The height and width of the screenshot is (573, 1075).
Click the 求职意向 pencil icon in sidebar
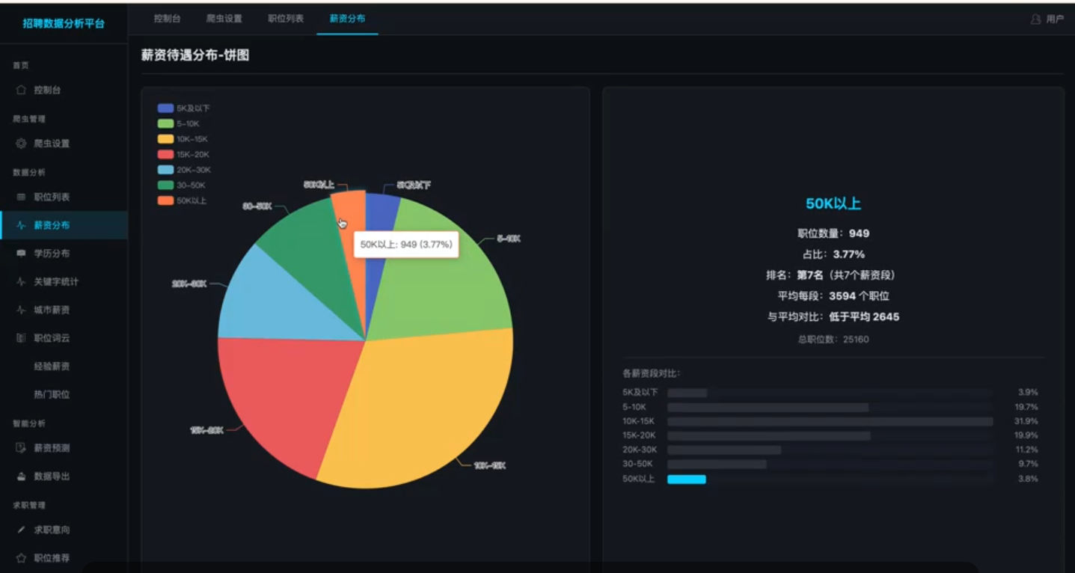pos(21,530)
